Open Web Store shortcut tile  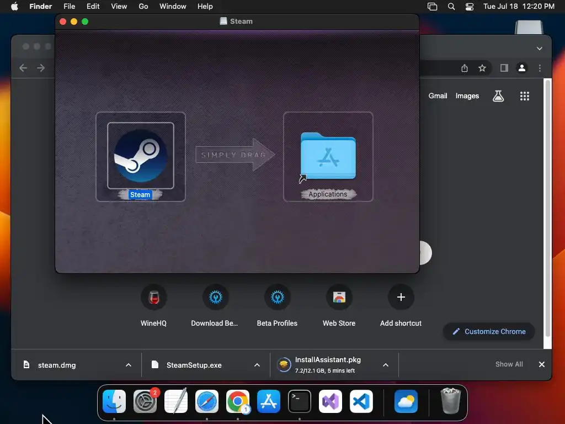pos(339,305)
